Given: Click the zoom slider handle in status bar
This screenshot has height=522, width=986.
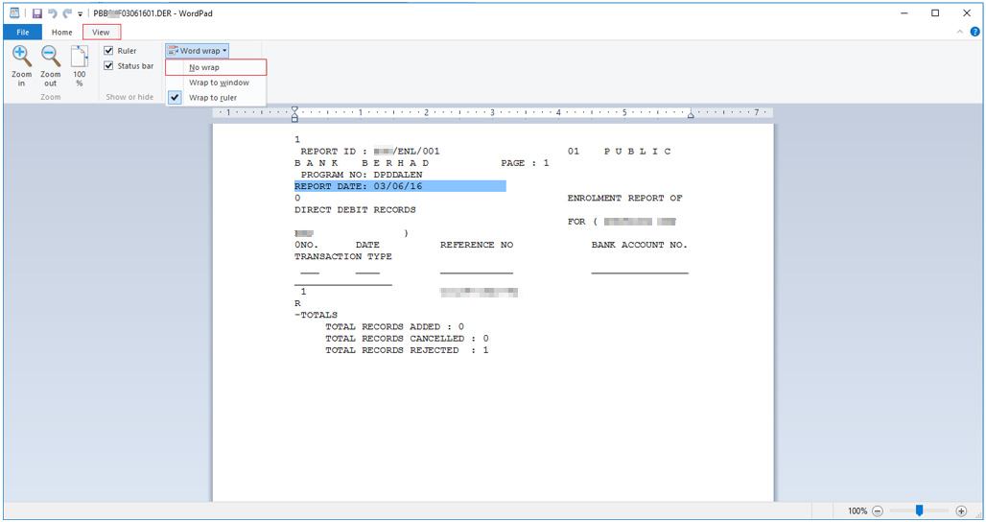Looking at the screenshot, I should click(919, 511).
